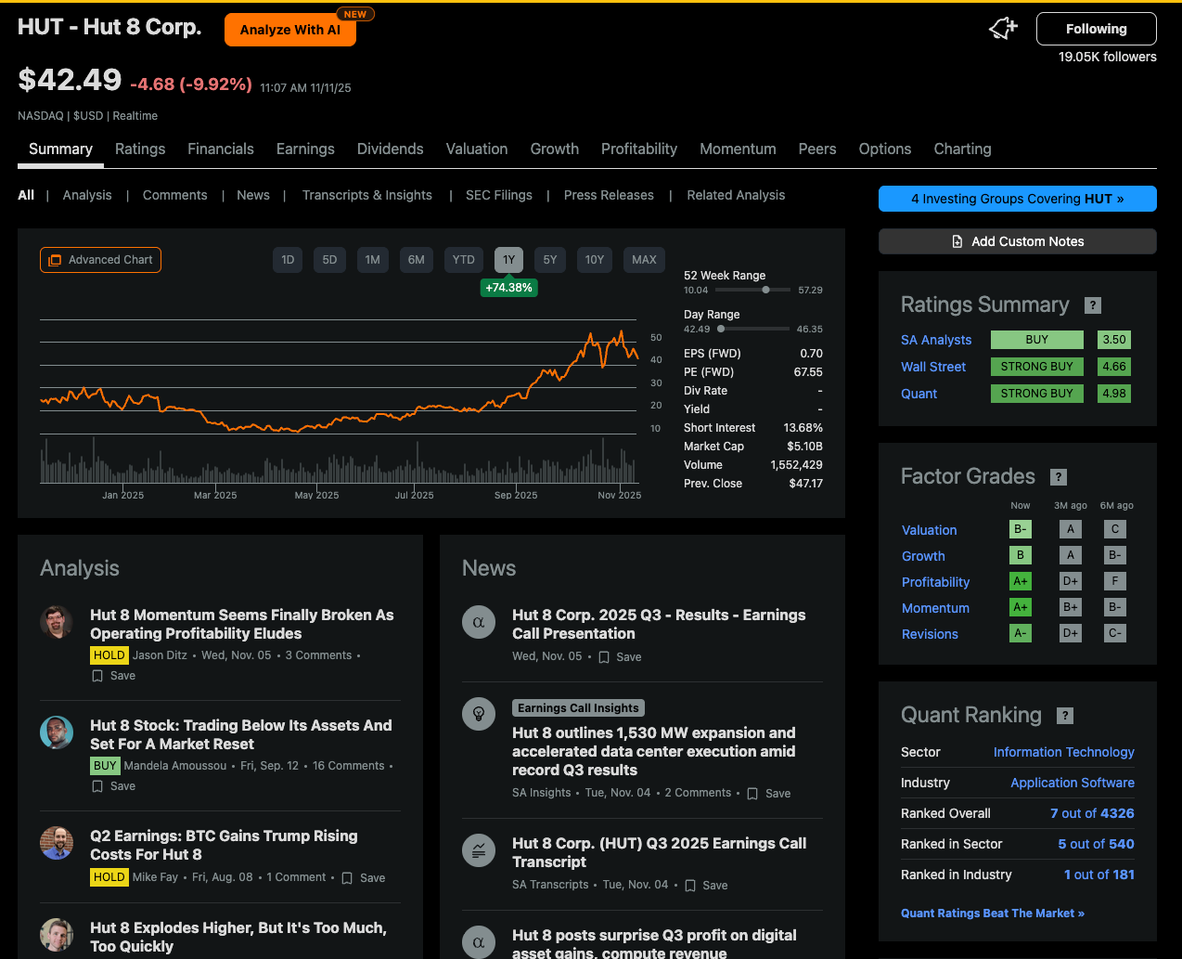Click lightbulb icon for Earnings Call Insights

click(x=479, y=714)
